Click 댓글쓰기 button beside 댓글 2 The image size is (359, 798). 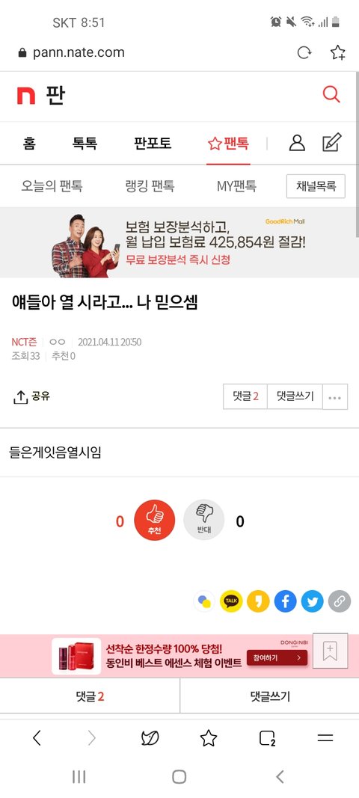pos(295,396)
